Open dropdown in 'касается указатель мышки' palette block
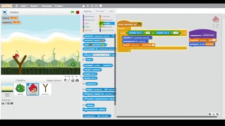This screenshot has height=126, width=225. point(110,36)
